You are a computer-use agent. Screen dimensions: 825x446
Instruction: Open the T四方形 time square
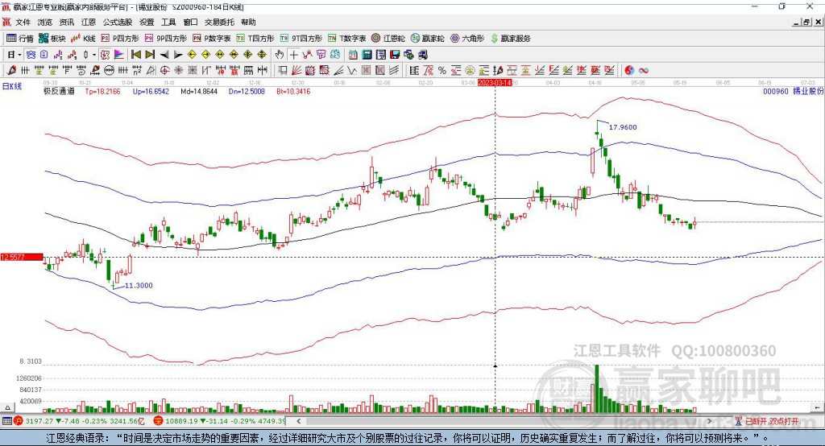[x=255, y=39]
